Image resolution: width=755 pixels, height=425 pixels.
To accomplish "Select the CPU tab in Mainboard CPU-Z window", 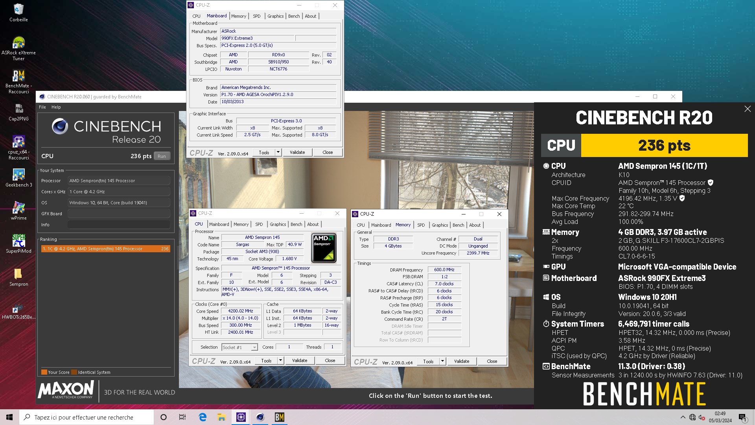I will [x=196, y=16].
